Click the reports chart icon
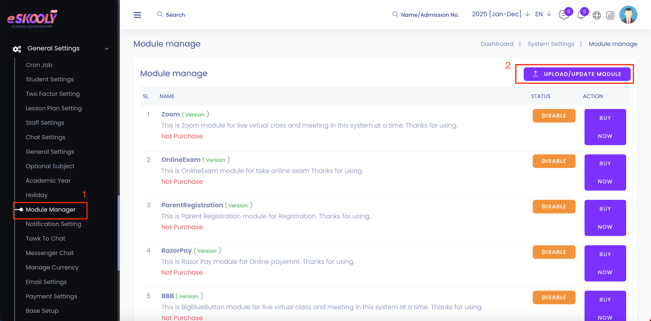This screenshot has width=651, height=321. tap(610, 15)
